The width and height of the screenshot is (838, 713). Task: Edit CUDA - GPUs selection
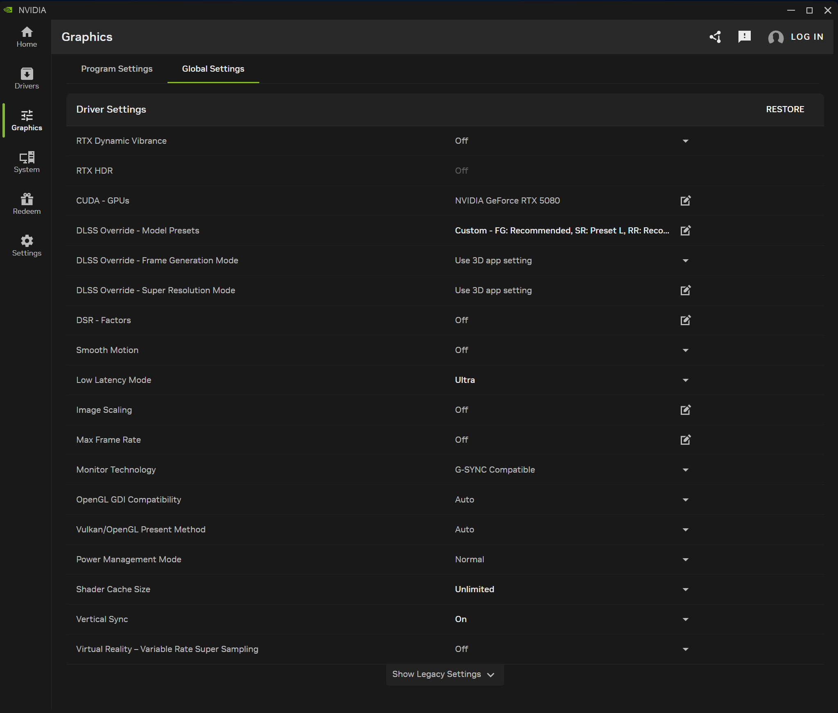click(x=685, y=201)
